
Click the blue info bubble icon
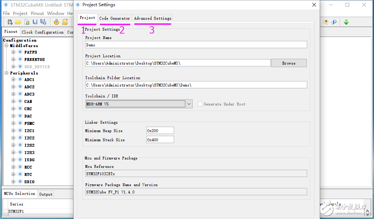[x=334, y=22]
